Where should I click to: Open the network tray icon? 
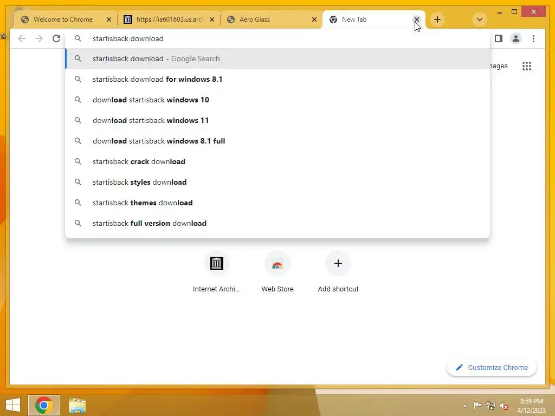(491, 405)
